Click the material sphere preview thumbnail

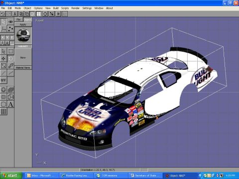click(23, 35)
